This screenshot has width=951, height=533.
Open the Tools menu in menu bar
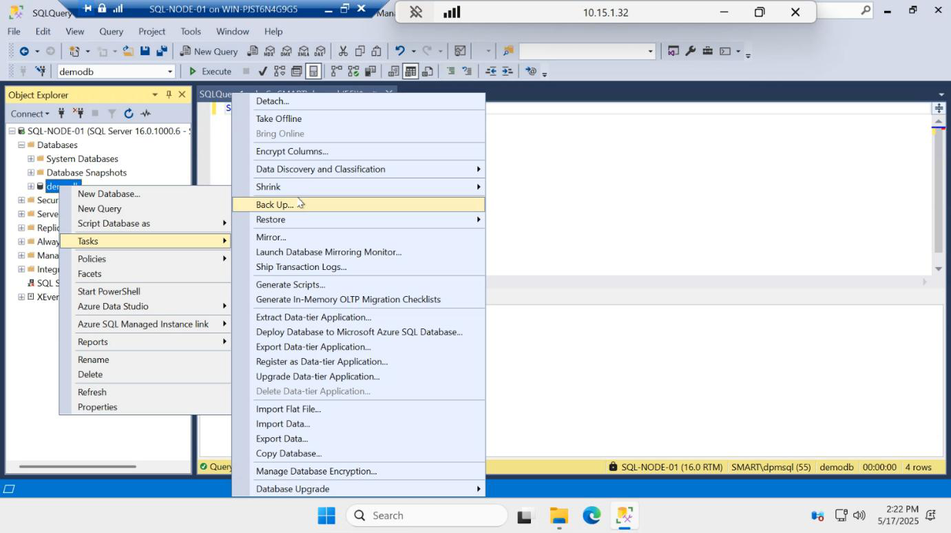[191, 31]
